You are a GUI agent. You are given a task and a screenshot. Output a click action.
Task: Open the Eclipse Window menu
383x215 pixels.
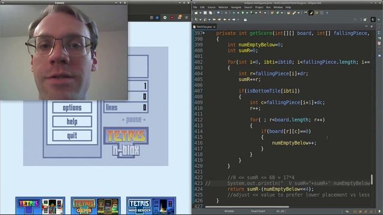pos(278,7)
